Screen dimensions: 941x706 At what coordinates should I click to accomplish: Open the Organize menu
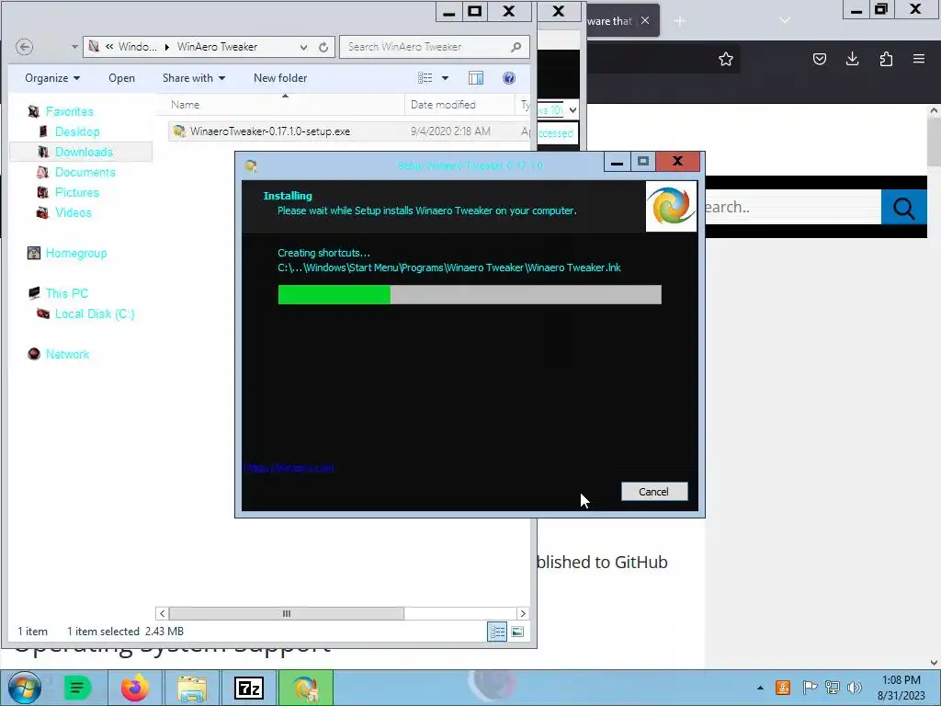(52, 78)
